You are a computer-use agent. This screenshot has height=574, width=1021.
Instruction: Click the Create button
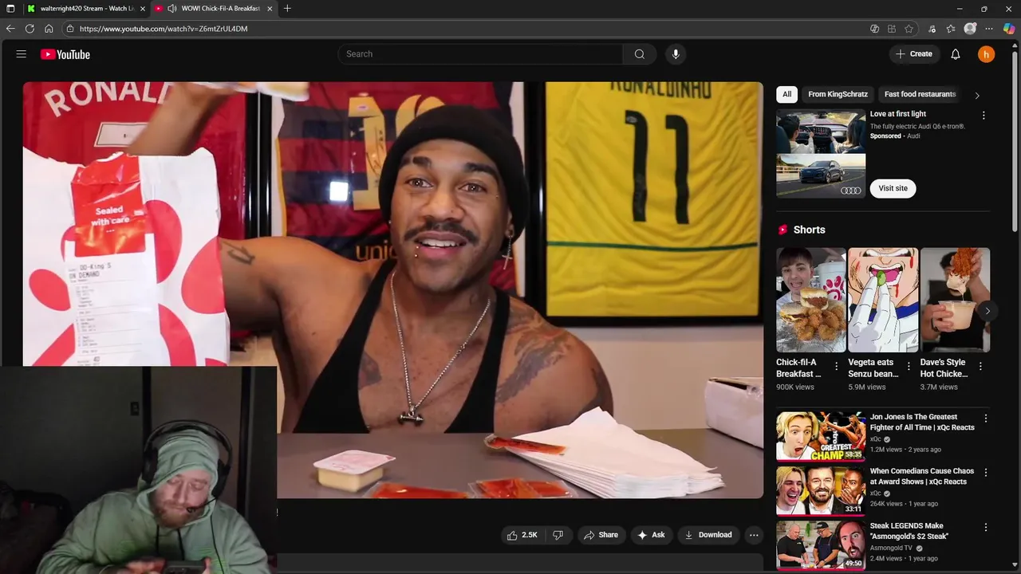(x=914, y=54)
